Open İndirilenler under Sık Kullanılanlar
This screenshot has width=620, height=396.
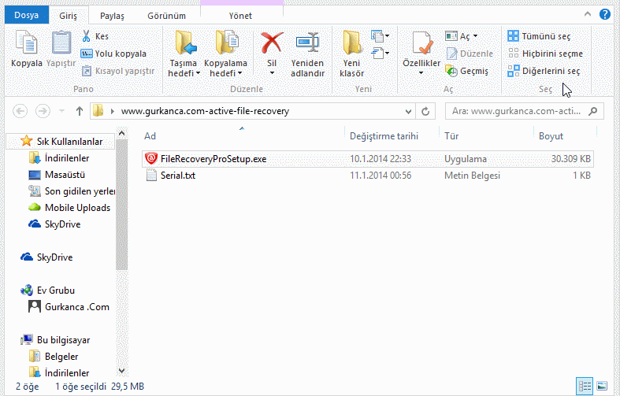point(59,158)
